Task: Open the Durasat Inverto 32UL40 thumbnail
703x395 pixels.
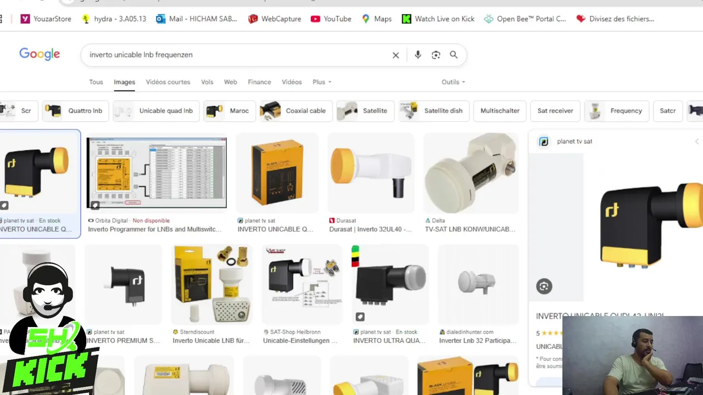Action: (371, 173)
